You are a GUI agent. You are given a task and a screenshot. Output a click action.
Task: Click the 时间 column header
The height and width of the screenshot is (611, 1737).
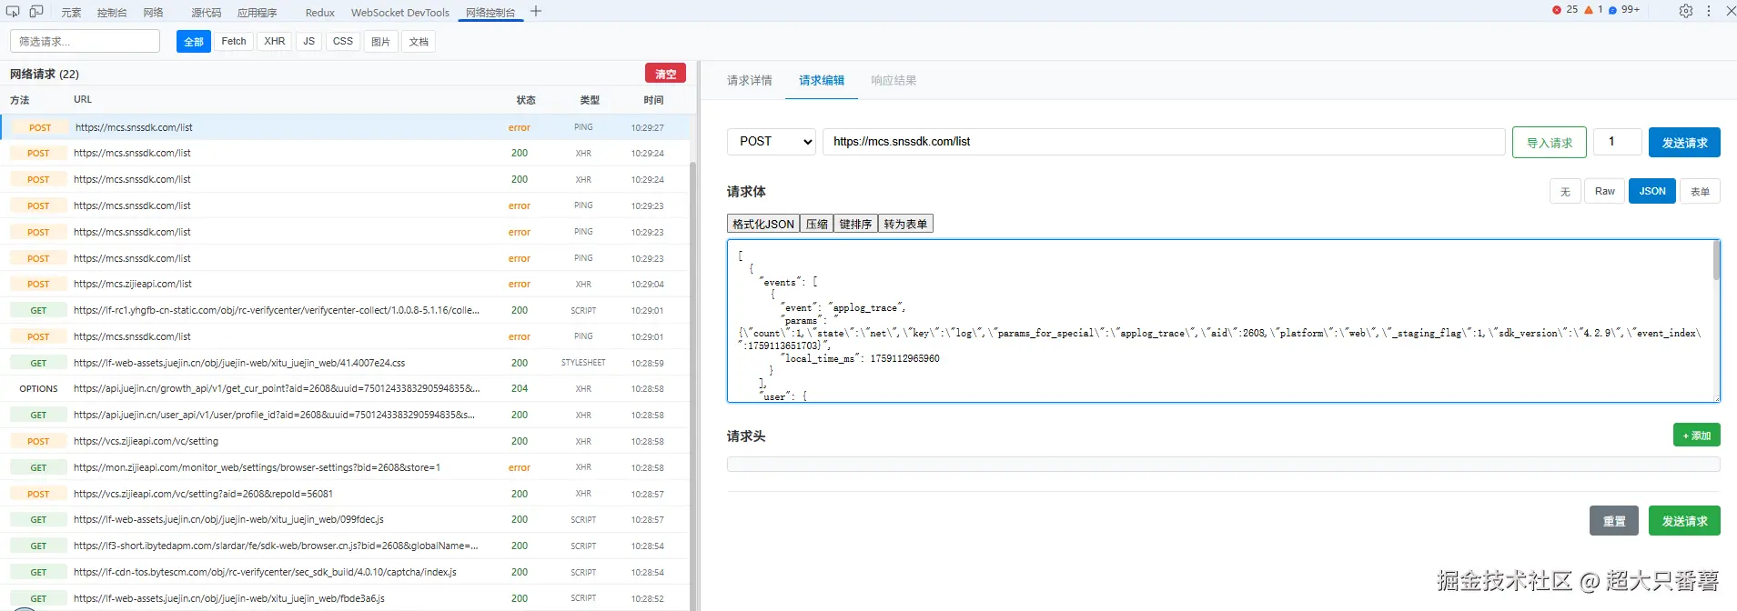coord(653,100)
